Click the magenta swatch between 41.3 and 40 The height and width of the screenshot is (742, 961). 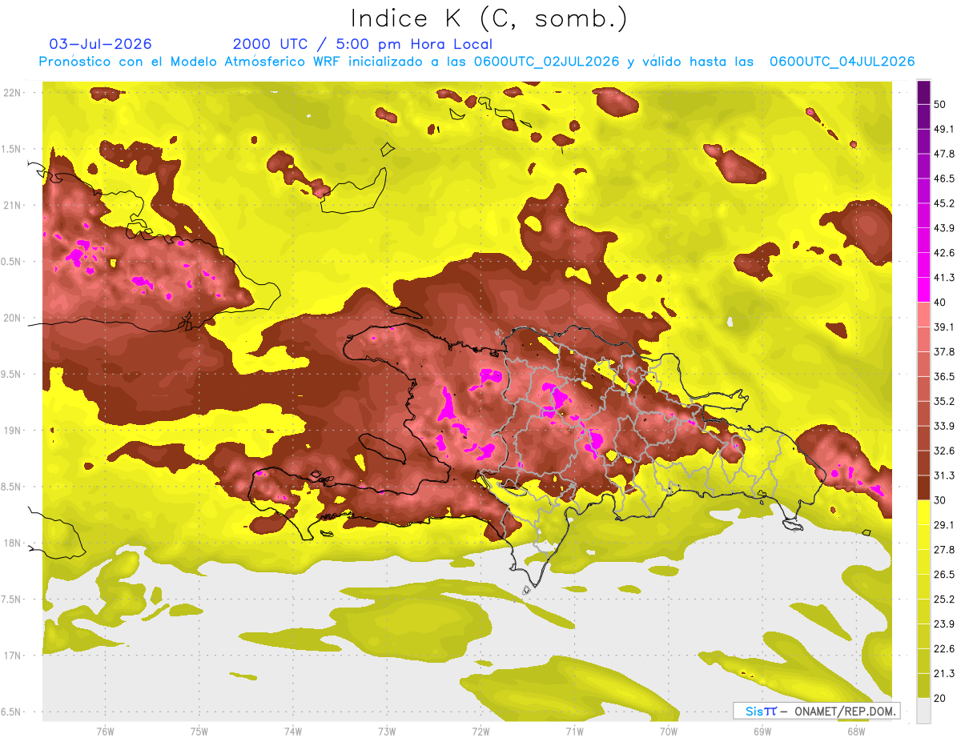coord(923,290)
